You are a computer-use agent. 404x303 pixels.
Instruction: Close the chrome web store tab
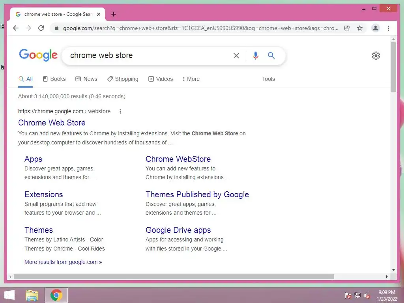[x=99, y=14]
